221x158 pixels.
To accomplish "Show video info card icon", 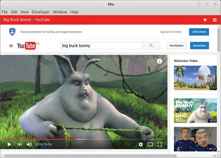I will point(159,61).
